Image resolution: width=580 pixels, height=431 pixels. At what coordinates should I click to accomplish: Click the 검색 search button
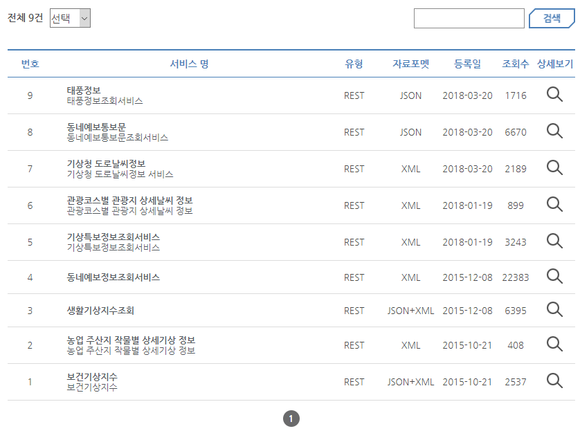pyautogui.click(x=552, y=18)
